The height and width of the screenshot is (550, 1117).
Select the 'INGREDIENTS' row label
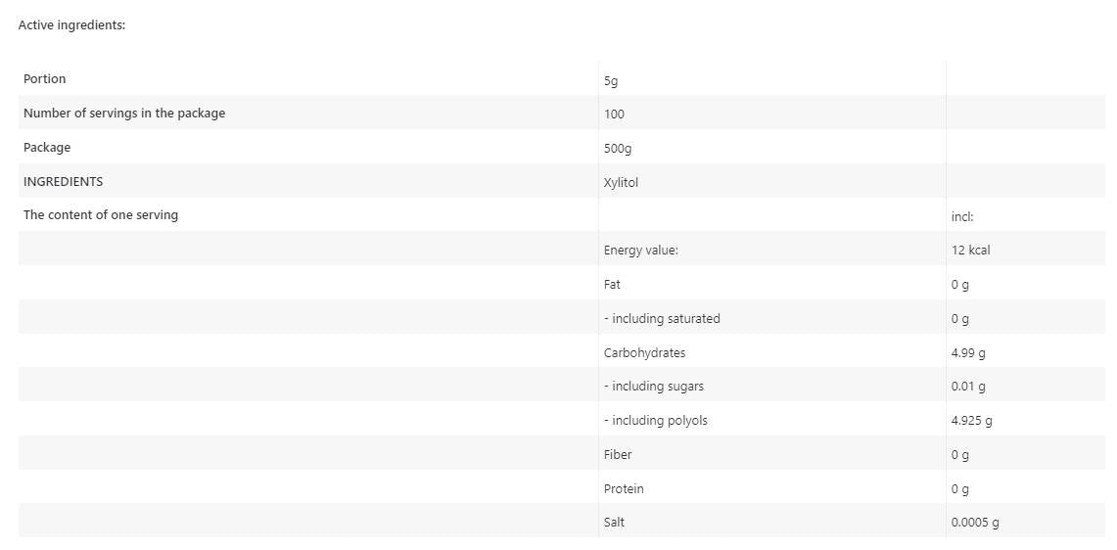pos(63,182)
